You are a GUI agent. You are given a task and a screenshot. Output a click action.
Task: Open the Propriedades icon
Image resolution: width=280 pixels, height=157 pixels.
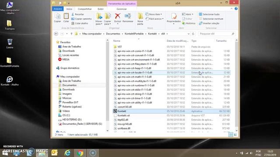(174, 18)
